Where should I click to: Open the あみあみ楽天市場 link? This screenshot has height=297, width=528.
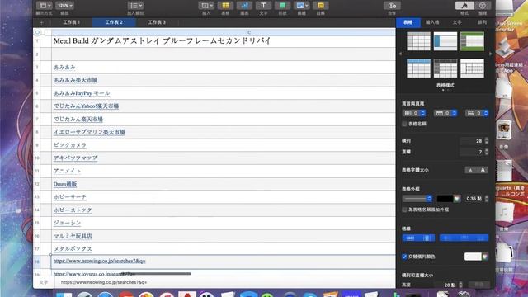pos(75,80)
